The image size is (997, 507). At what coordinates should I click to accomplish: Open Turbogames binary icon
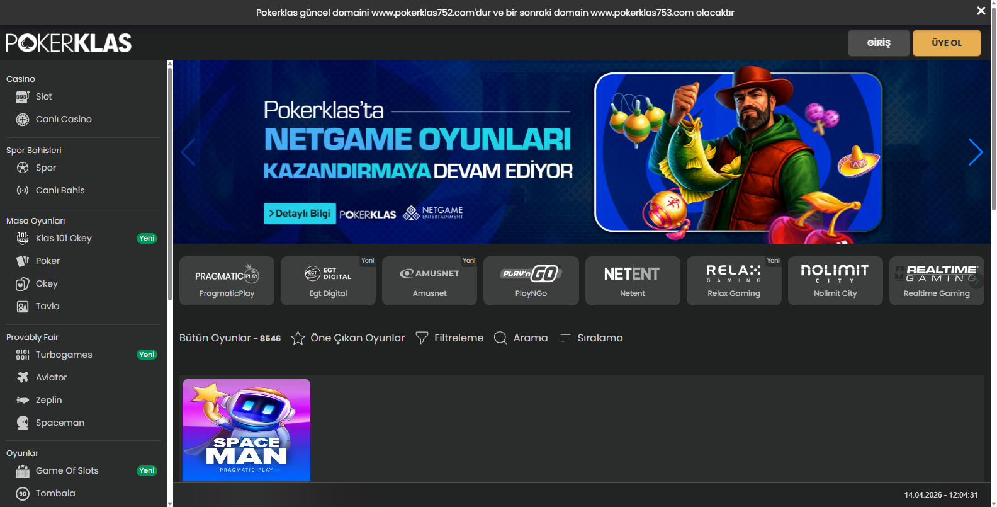(23, 355)
